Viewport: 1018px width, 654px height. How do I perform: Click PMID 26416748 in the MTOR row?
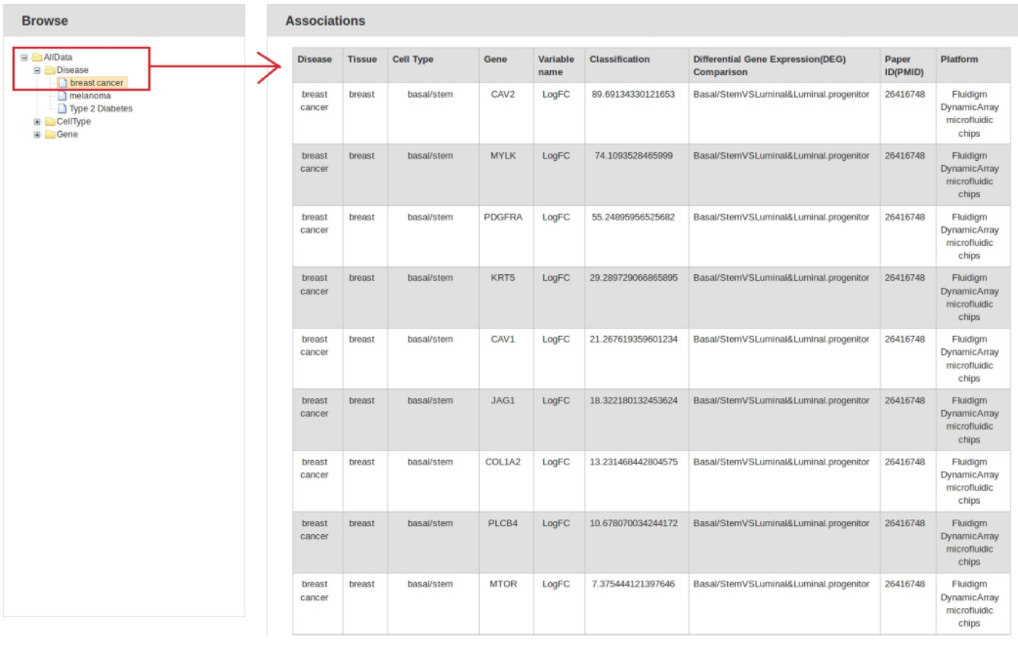pyautogui.click(x=905, y=584)
